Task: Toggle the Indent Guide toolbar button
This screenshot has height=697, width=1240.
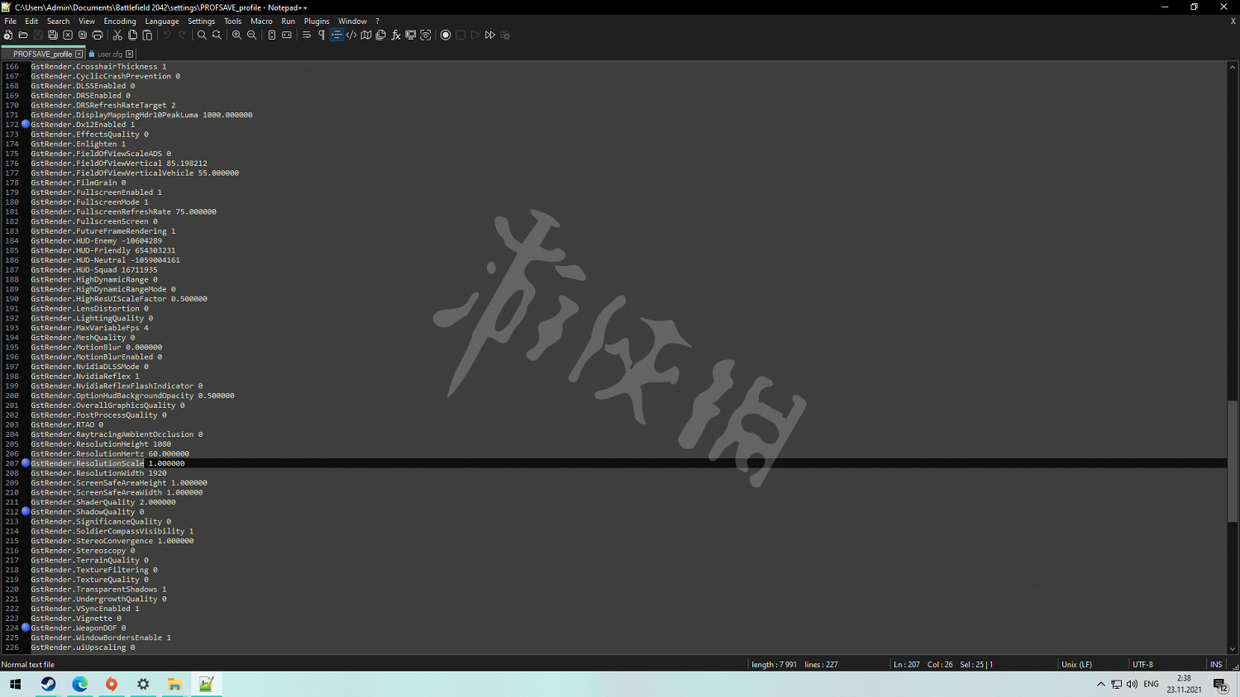Action: 336,36
